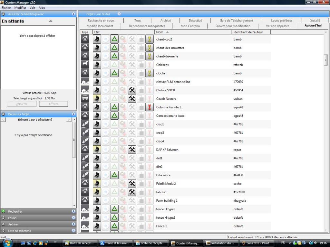The height and width of the screenshot is (247, 330).
Task: Click the car type icon for Coach Nesters
Action: [x=85, y=99]
